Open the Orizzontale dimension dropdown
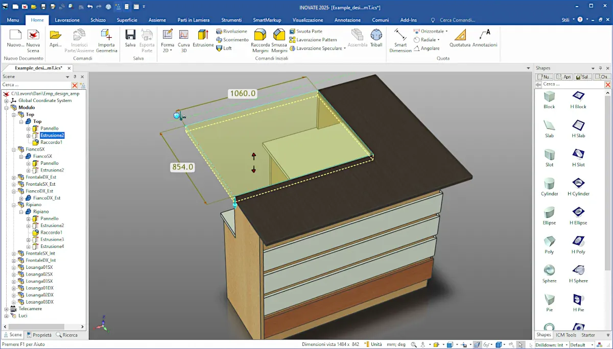Image resolution: width=613 pixels, height=349 pixels. (446, 31)
